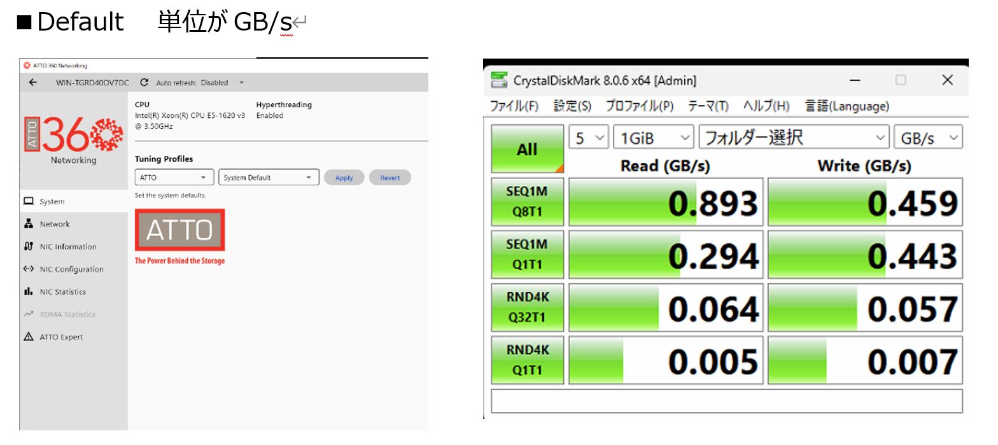Open the ヘルプ(H) menu
Screen dimensions: 998x445
pos(766,106)
